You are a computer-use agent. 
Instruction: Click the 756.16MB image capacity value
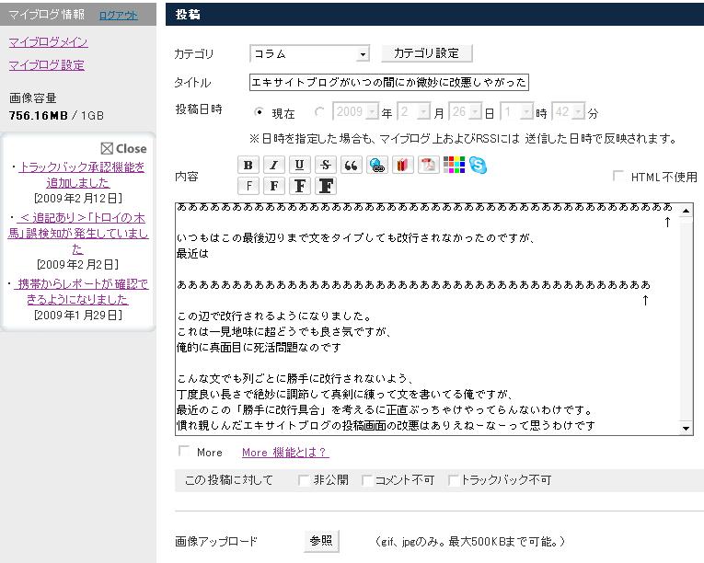tap(38, 115)
